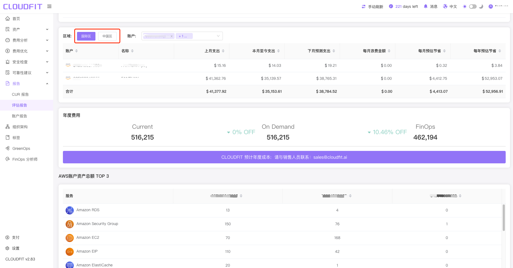The width and height of the screenshot is (513, 268).
Task: Click the CLOUDFIT sales contact banner
Action: (x=284, y=157)
